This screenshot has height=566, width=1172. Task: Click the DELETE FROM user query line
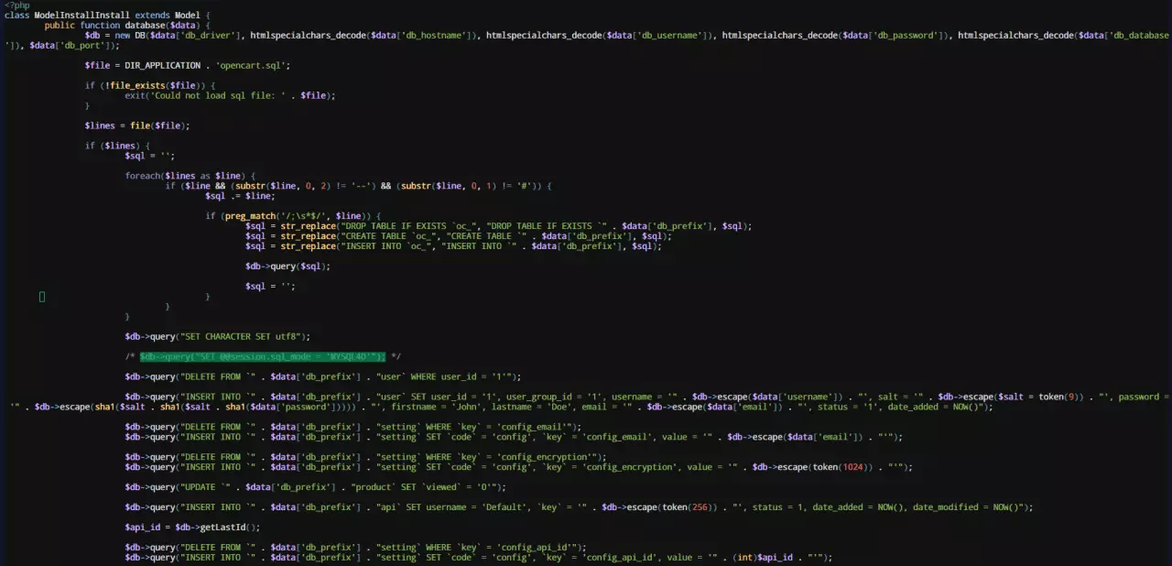pyautogui.click(x=320, y=376)
